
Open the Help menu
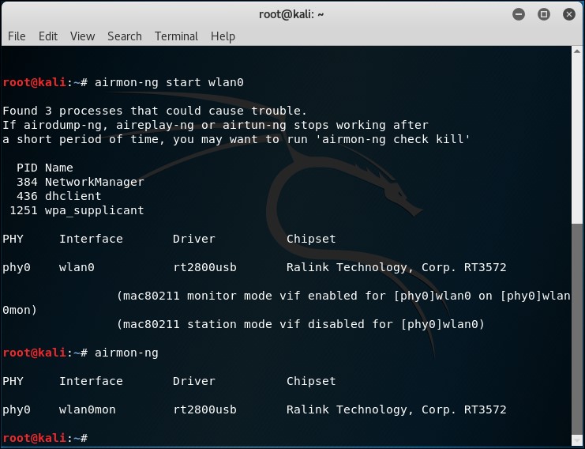pyautogui.click(x=223, y=36)
